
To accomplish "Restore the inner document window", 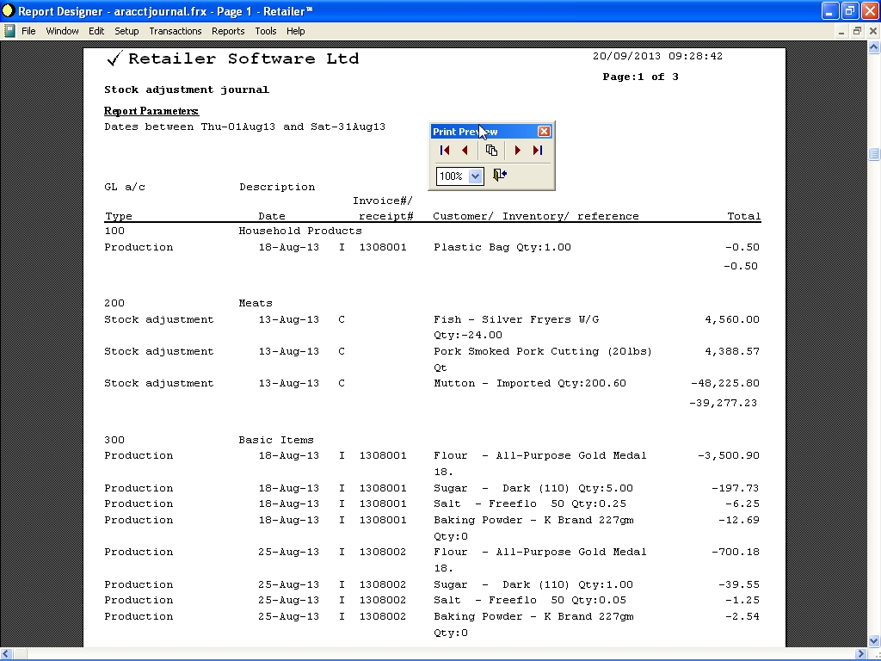I will click(857, 31).
